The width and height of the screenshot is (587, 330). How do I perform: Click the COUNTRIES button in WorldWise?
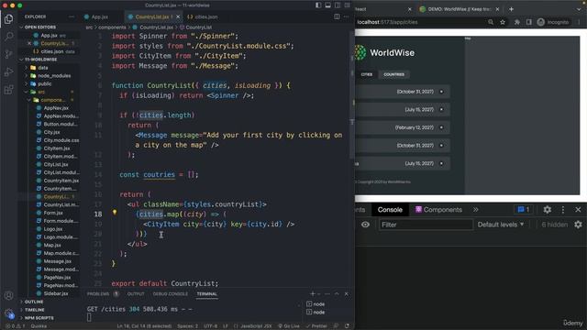pyautogui.click(x=393, y=74)
